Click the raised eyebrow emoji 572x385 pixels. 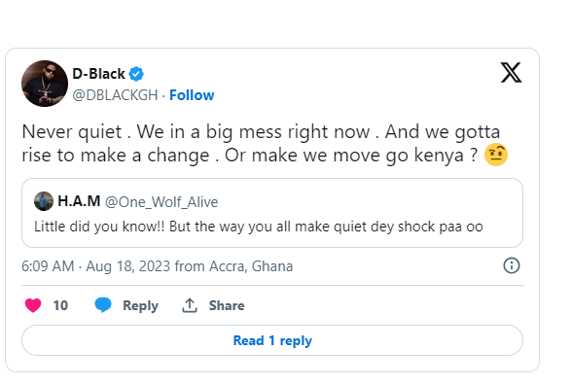point(496,155)
